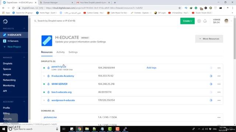Open more menu for H-educate-Academy row
The image size is (236, 132).
point(219,76)
